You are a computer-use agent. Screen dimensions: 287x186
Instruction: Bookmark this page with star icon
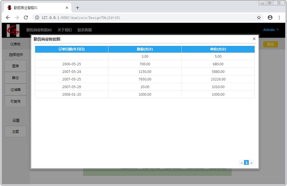tap(259, 18)
